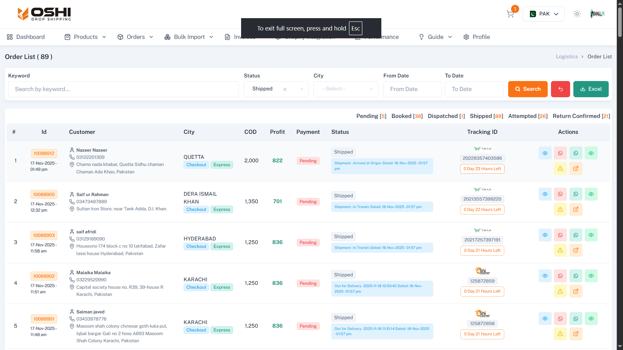Open external link icon for order 10088901
This screenshot has width=623, height=350.
click(x=576, y=334)
